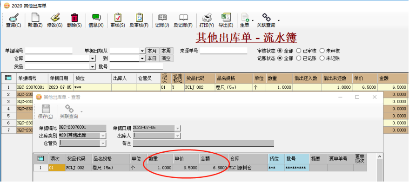Click the 反记账(F) unpost icon
Screen dimensions: 409x182
click(x=183, y=20)
